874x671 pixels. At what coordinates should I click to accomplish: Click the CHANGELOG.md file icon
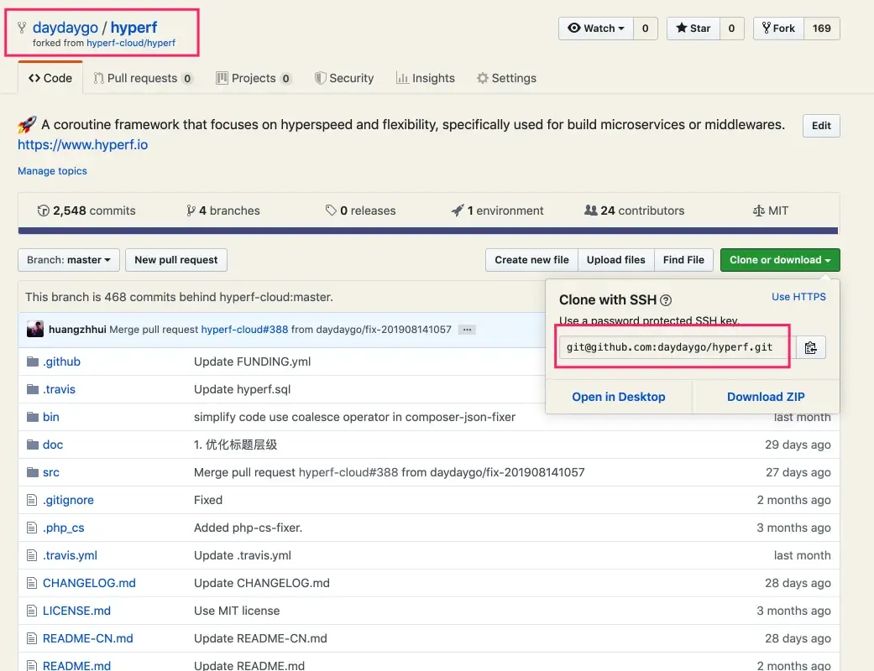click(x=32, y=583)
